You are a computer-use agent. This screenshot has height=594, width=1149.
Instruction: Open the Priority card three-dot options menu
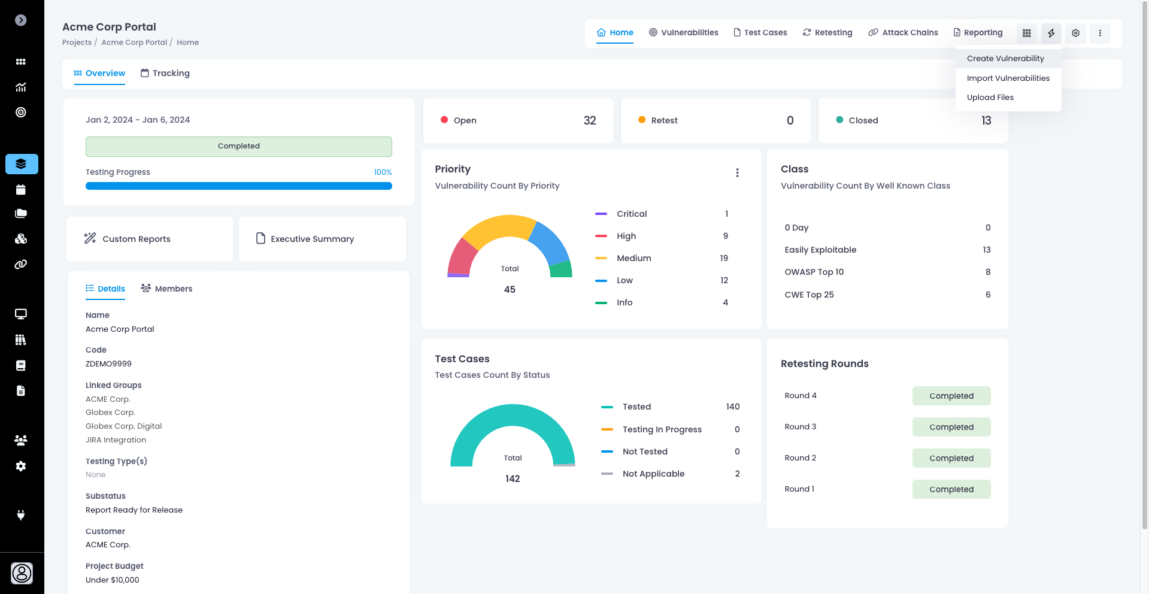click(737, 172)
